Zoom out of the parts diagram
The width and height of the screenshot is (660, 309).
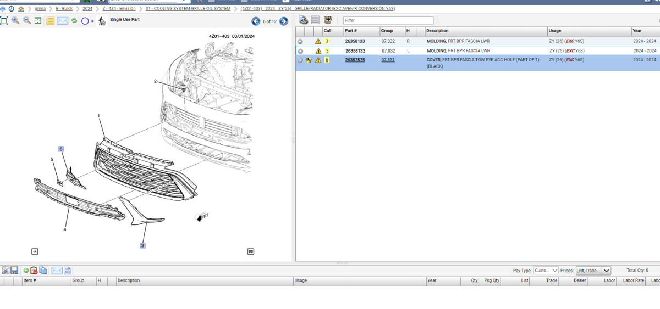pos(26,21)
